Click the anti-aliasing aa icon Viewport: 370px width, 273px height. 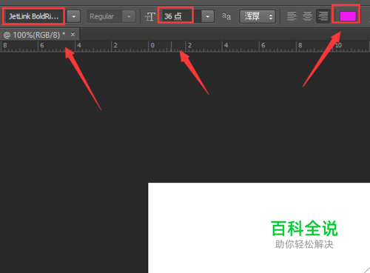[226, 16]
